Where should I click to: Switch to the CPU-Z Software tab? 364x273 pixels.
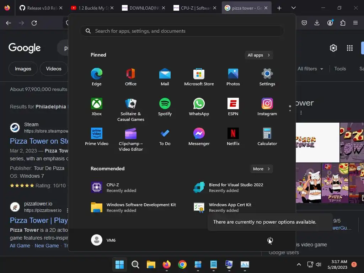pos(195,8)
